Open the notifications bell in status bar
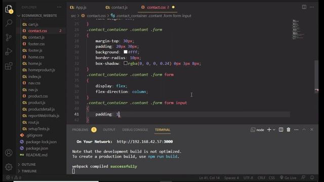This screenshot has width=324, height=182. click(x=312, y=177)
